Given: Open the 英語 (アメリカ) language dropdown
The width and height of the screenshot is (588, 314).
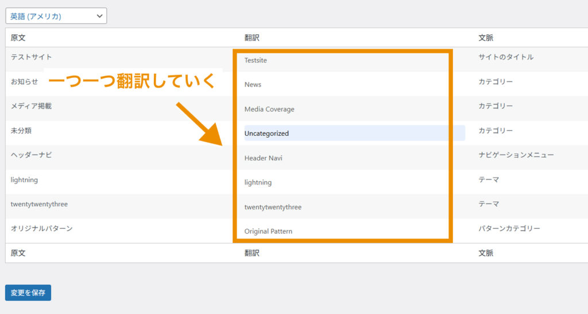Looking at the screenshot, I should coord(56,16).
